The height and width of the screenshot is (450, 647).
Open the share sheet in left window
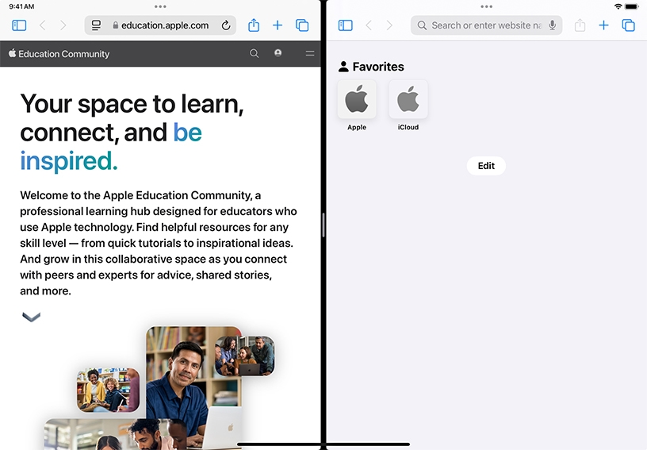[254, 25]
